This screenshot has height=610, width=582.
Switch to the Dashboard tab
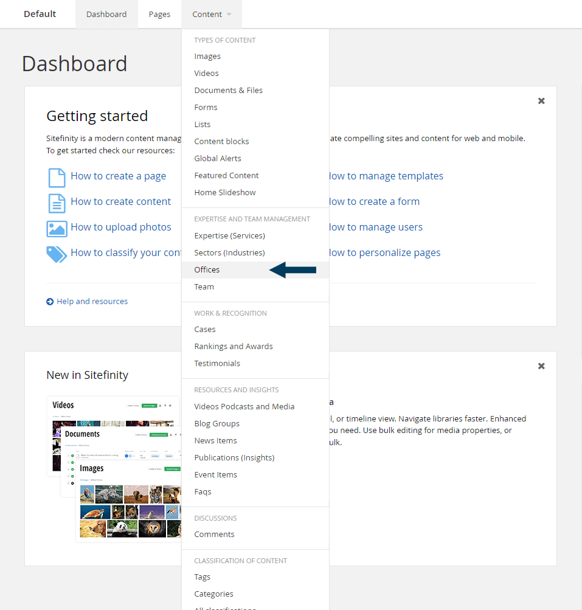click(106, 13)
